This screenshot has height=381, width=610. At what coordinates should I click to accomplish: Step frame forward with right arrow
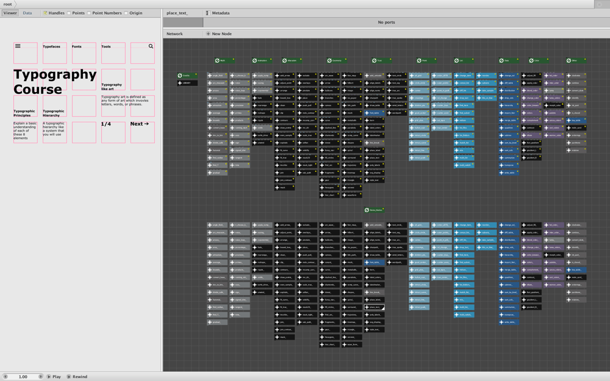(40, 377)
